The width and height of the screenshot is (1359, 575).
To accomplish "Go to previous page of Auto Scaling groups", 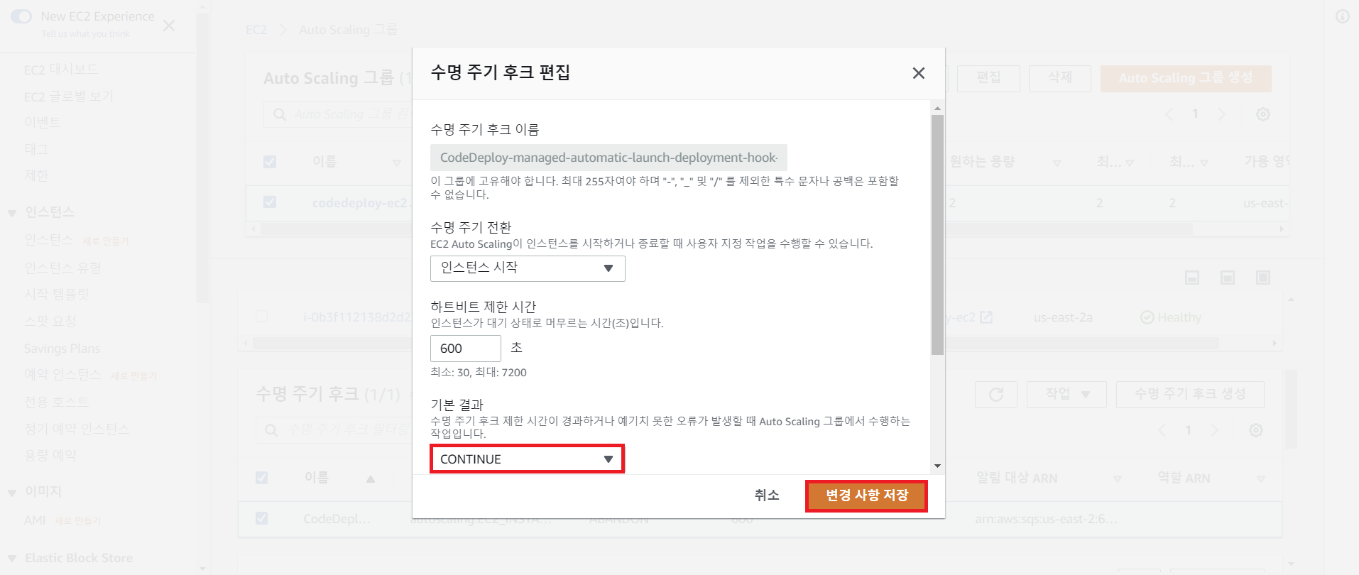I will click(1169, 114).
